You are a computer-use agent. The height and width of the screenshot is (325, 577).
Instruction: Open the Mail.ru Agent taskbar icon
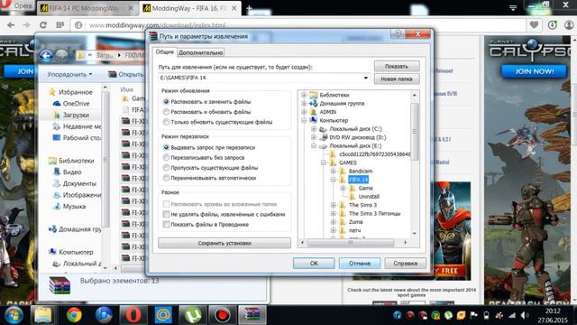(162, 315)
